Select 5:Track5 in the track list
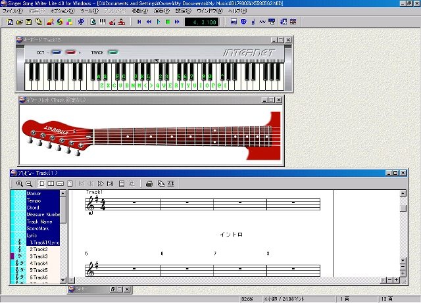The height and width of the screenshot is (303, 421). (x=43, y=271)
